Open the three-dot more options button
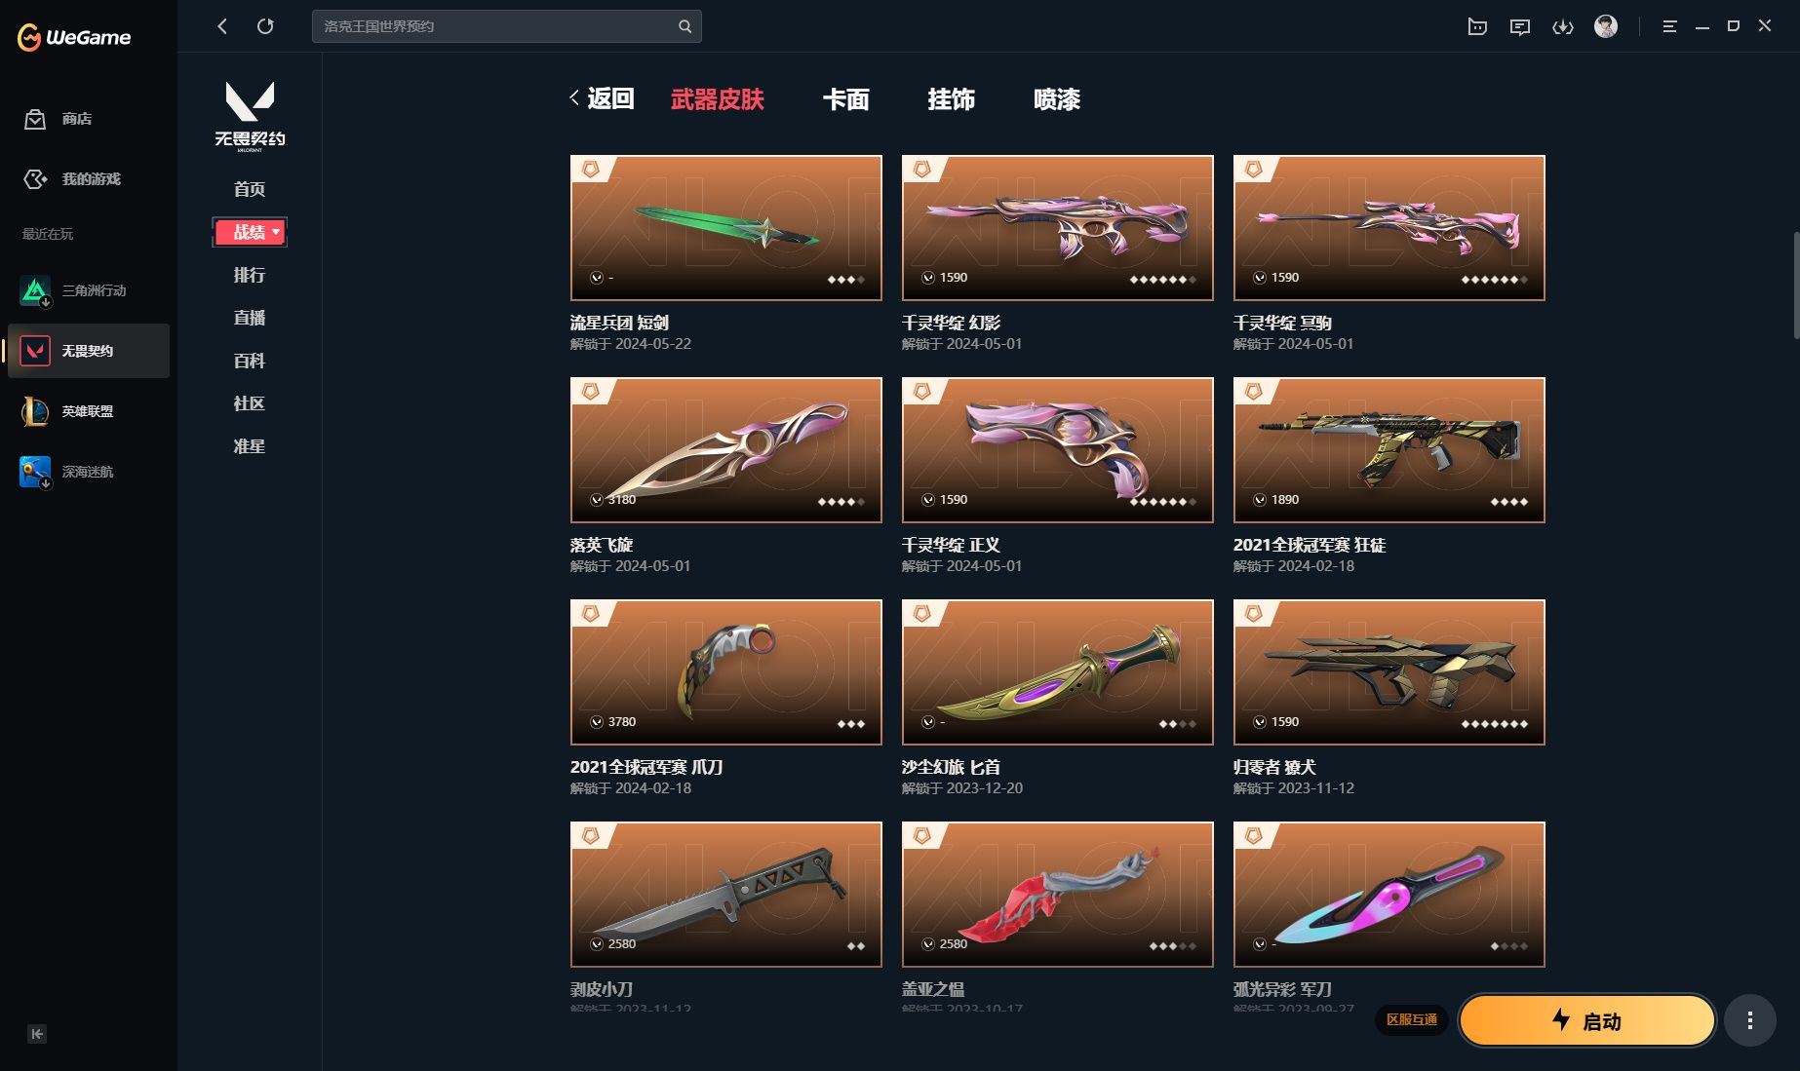The height and width of the screenshot is (1071, 1800). pos(1750,1020)
